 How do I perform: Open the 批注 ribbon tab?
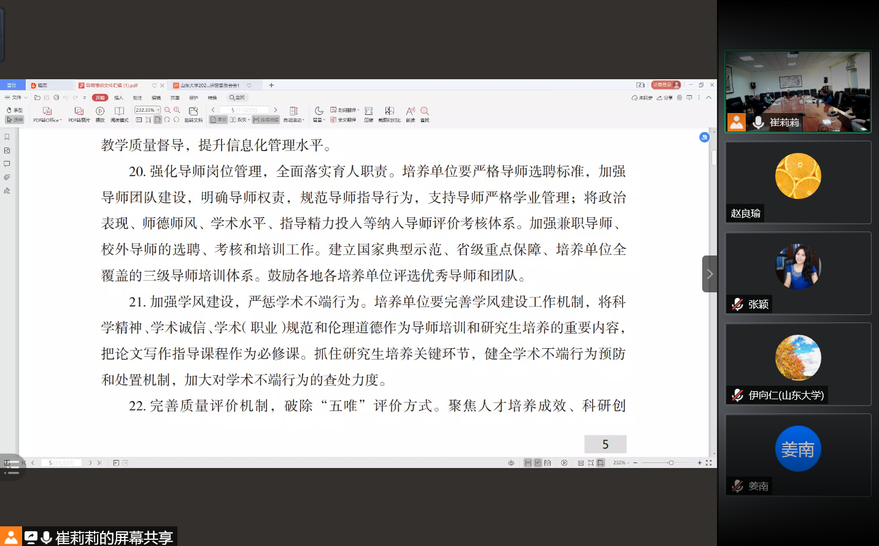coord(137,98)
